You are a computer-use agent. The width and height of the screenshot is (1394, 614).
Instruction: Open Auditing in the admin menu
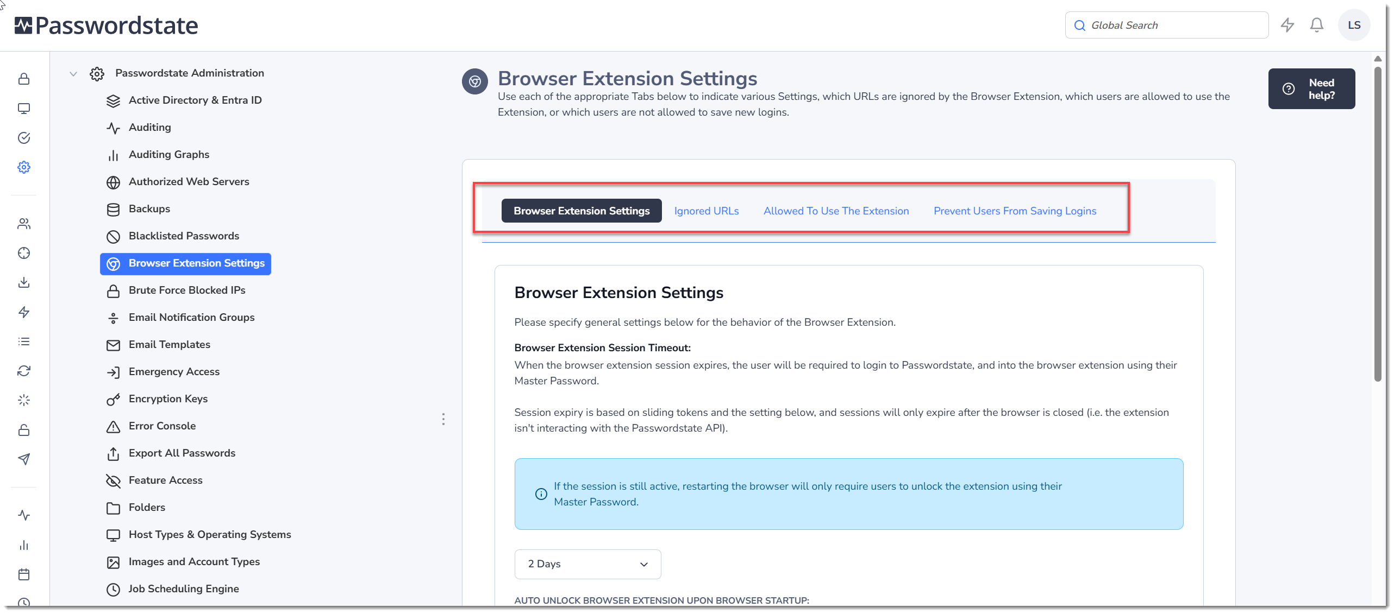tap(149, 127)
